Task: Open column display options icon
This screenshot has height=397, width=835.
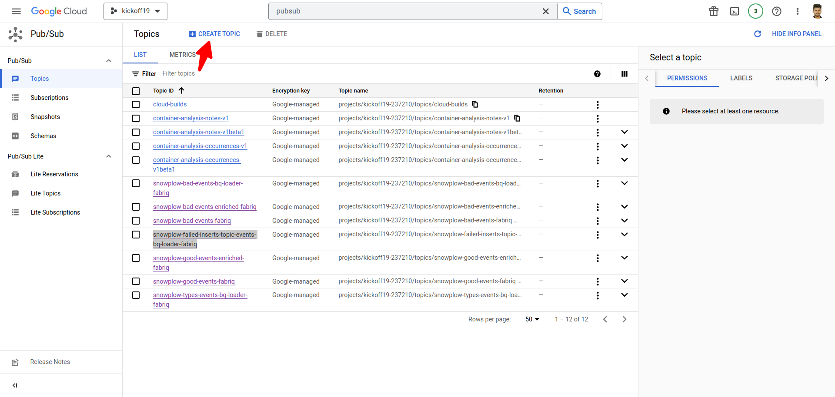Action: click(625, 74)
